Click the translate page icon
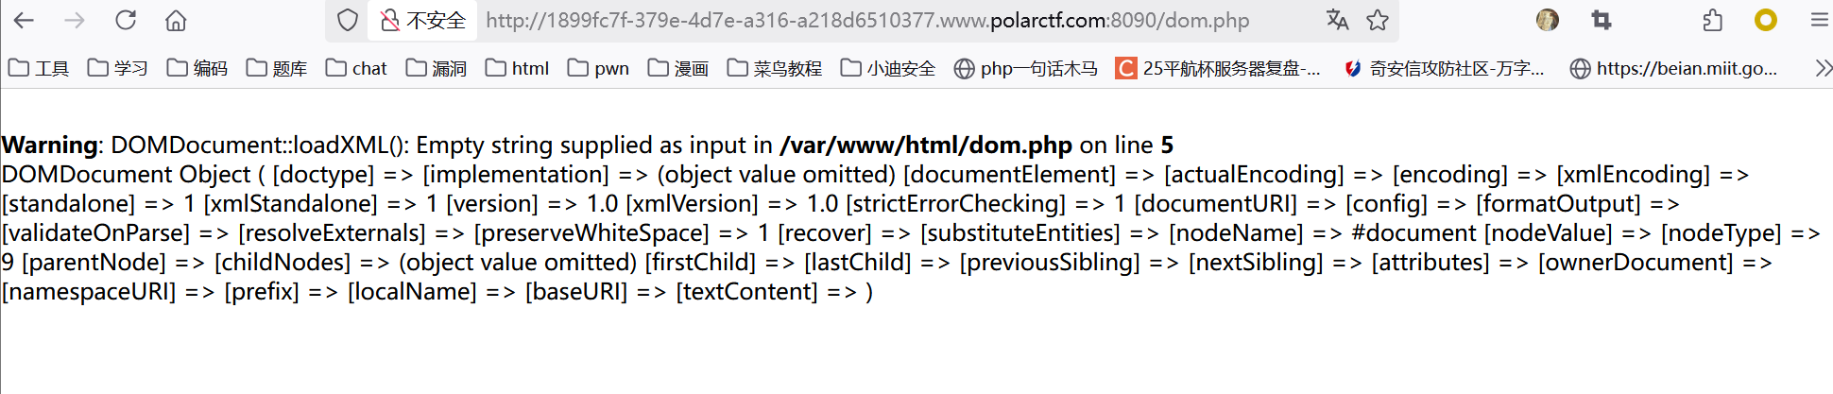The width and height of the screenshot is (1833, 394). point(1337,20)
